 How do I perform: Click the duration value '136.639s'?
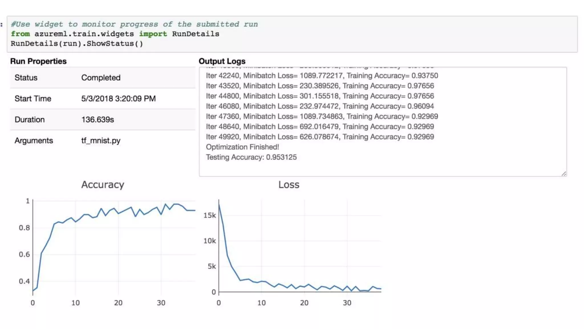(98, 119)
